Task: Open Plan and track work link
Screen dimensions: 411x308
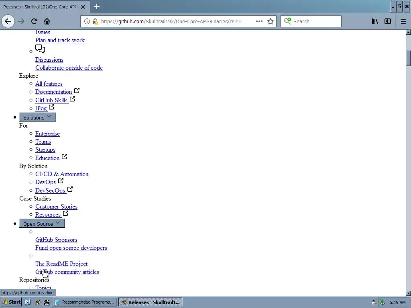Action: [x=60, y=40]
